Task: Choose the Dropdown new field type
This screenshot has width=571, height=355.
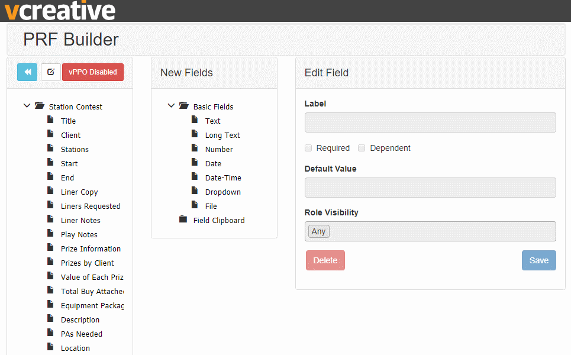Action: 223,192
